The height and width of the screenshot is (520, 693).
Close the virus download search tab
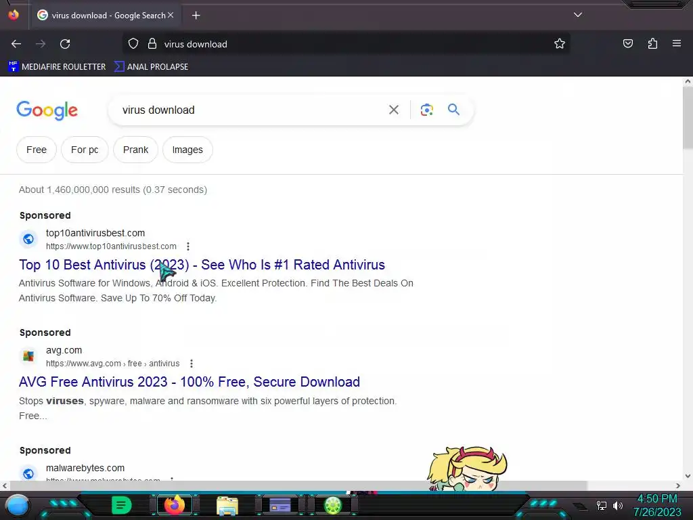[x=171, y=15]
